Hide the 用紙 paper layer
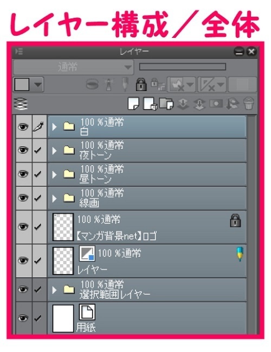The height and width of the screenshot is (352, 271). click(x=23, y=318)
